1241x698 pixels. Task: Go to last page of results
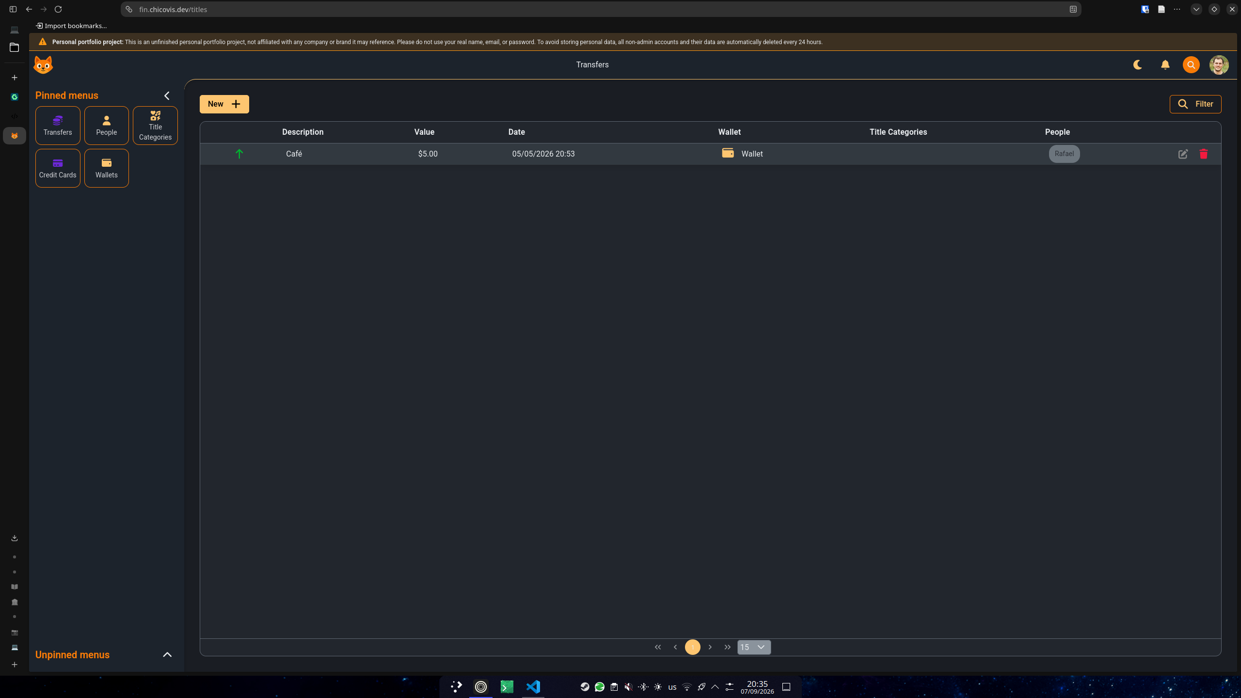coord(727,647)
